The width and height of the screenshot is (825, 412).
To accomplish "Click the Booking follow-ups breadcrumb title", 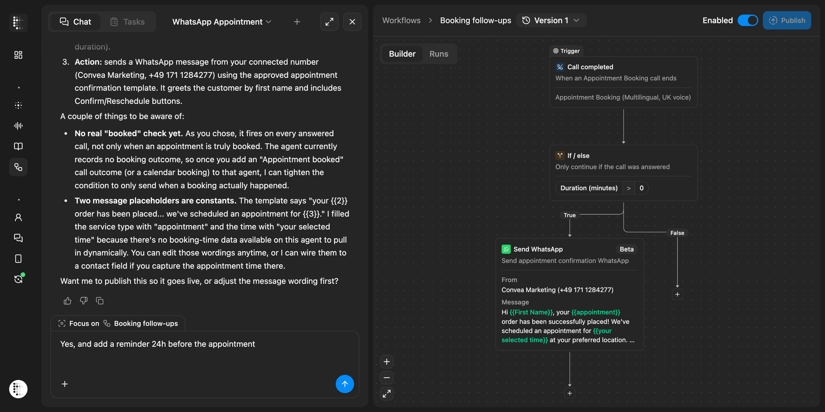I will (476, 20).
